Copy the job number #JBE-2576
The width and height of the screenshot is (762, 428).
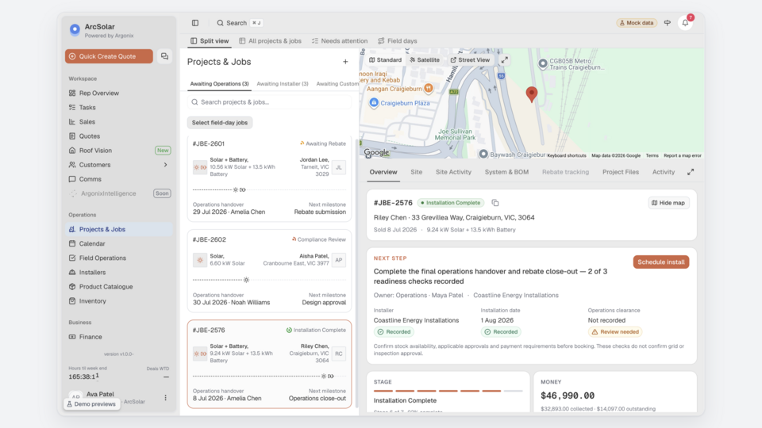495,203
